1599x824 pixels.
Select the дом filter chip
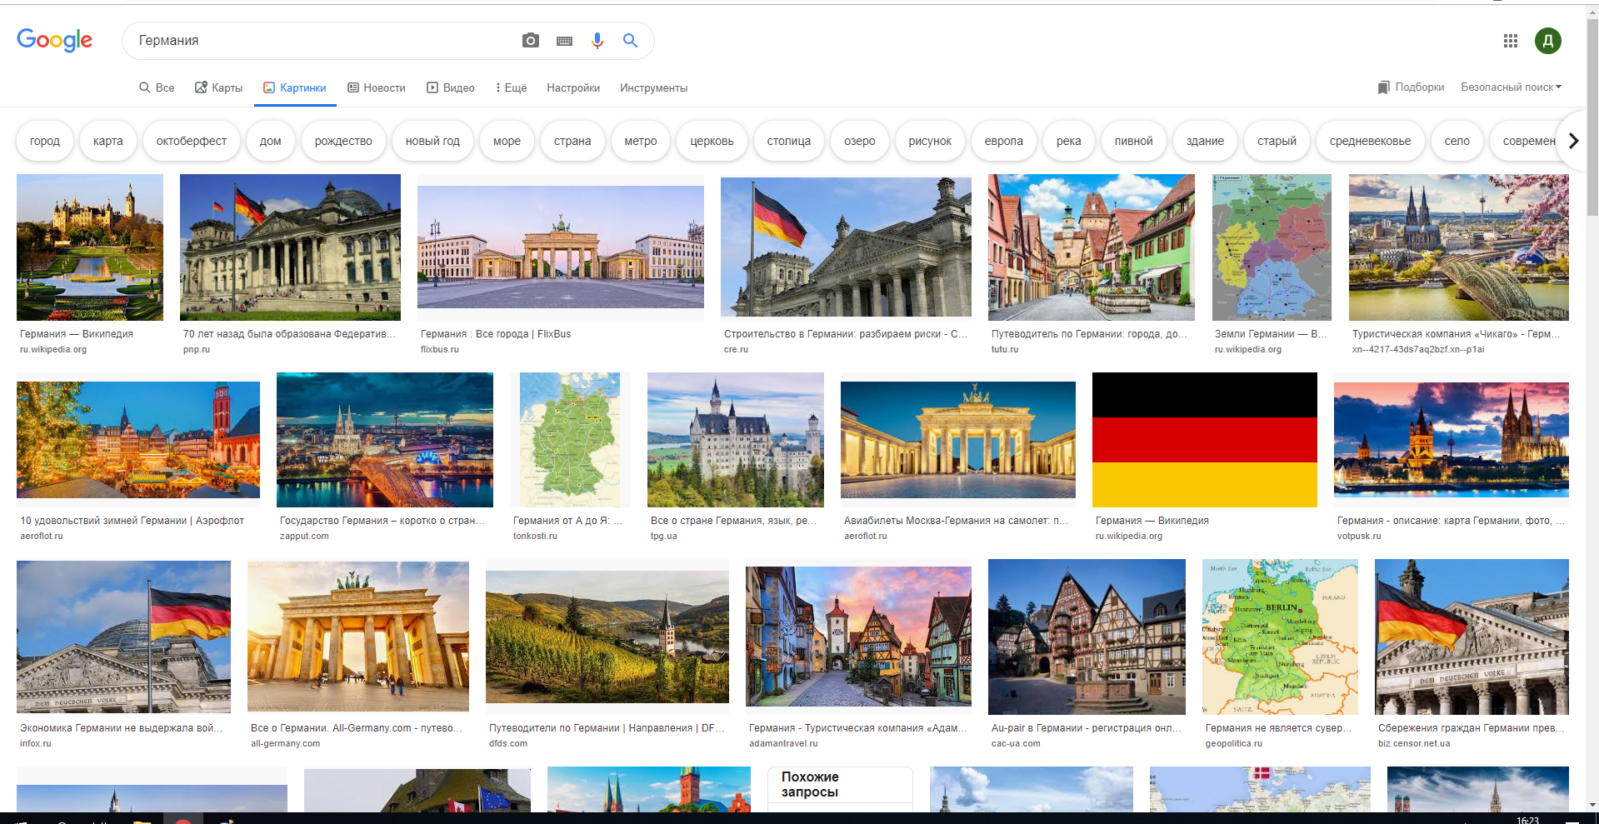(271, 141)
